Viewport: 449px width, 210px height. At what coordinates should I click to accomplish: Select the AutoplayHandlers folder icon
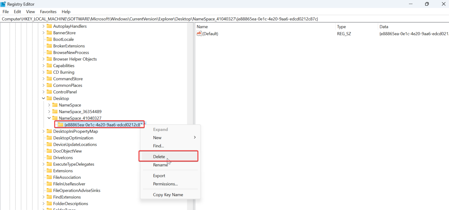tap(49, 26)
